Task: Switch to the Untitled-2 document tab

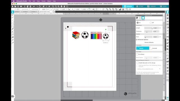Action: (x=26, y=12)
